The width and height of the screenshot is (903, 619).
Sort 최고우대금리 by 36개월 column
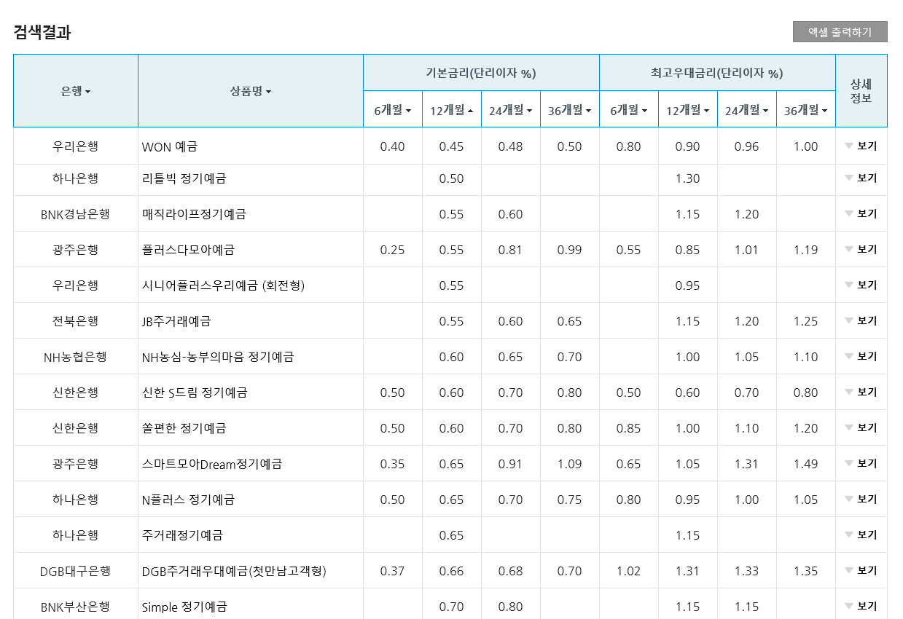coord(806,110)
